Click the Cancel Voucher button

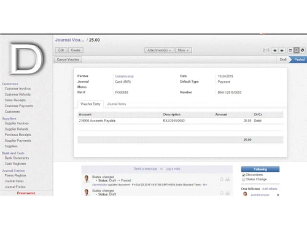pos(68,59)
